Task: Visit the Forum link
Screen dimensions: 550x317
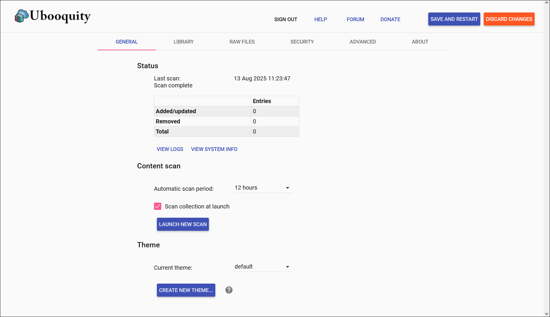Action: [x=355, y=19]
